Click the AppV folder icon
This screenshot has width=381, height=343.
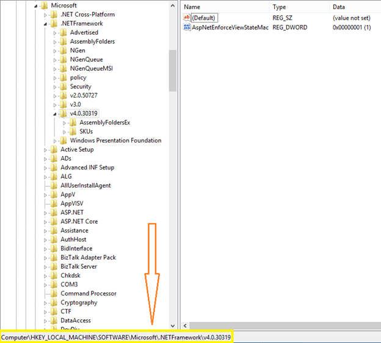pyautogui.click(x=54, y=194)
